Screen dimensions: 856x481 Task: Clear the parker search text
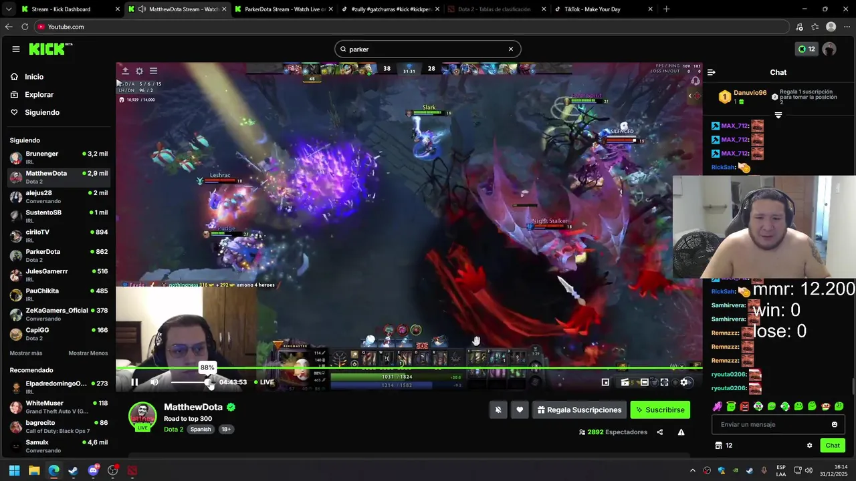click(x=511, y=49)
